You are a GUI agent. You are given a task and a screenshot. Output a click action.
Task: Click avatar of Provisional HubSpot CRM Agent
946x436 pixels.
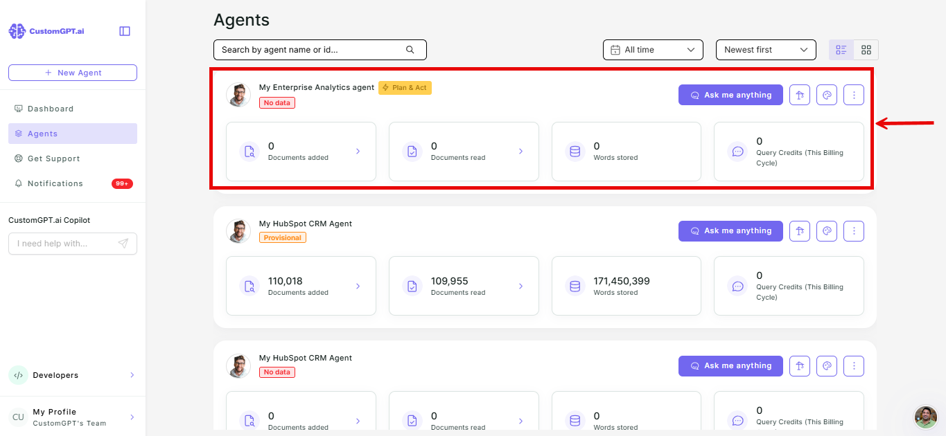pos(238,231)
